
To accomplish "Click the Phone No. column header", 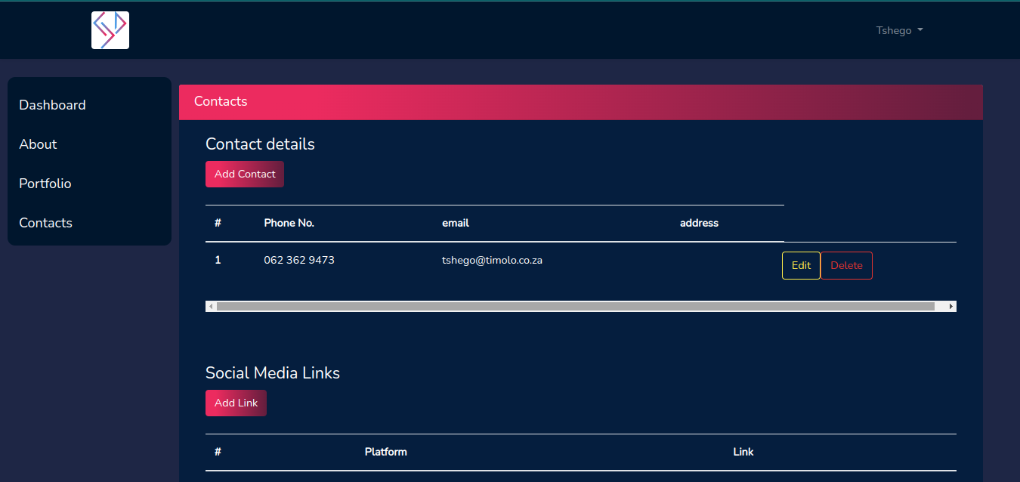I will pyautogui.click(x=289, y=223).
